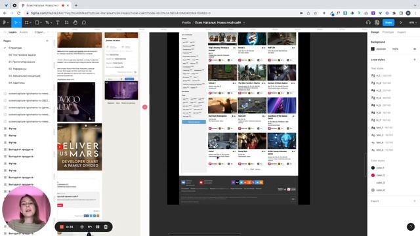The width and height of the screenshot is (420, 236).
Task: Select the Rectangle shape tool
Action: click(x=38, y=23)
